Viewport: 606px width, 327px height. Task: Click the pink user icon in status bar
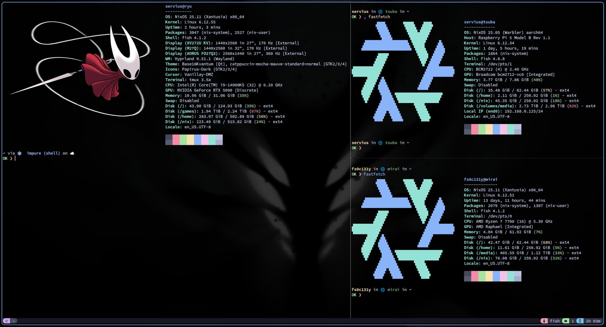pos(544,321)
